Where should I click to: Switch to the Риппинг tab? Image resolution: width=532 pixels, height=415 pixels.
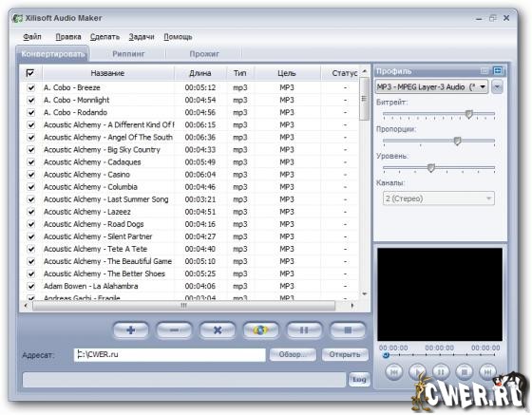pyautogui.click(x=128, y=53)
